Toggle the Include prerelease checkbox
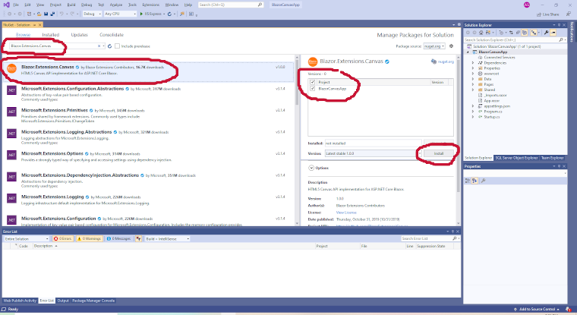Screen dimensions: 577x315 coord(117,46)
